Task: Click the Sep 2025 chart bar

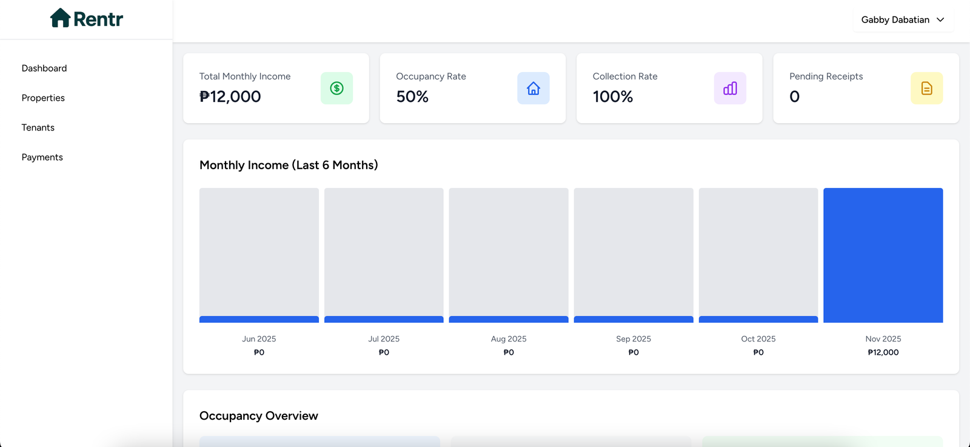Action: (x=634, y=255)
